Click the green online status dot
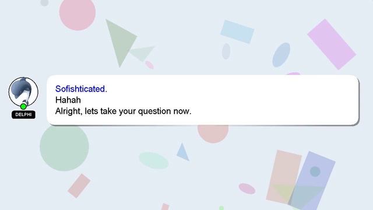Viewport: 373px width, 210px height. tap(23, 106)
